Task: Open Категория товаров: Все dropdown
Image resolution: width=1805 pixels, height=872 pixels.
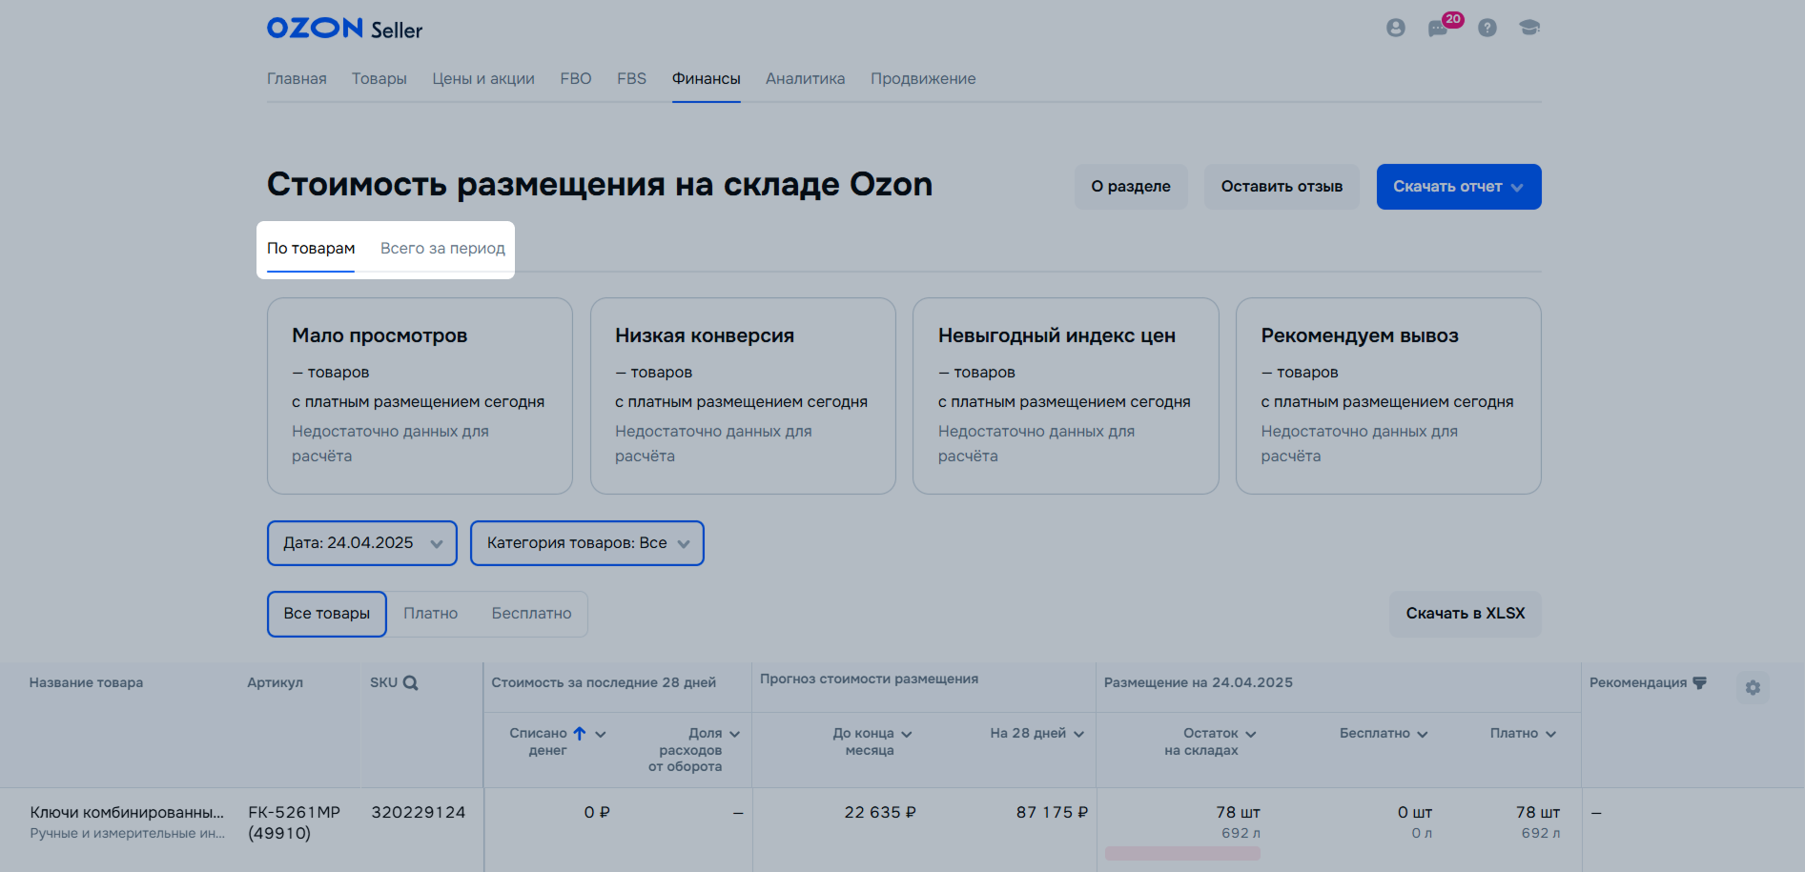Action: click(587, 543)
